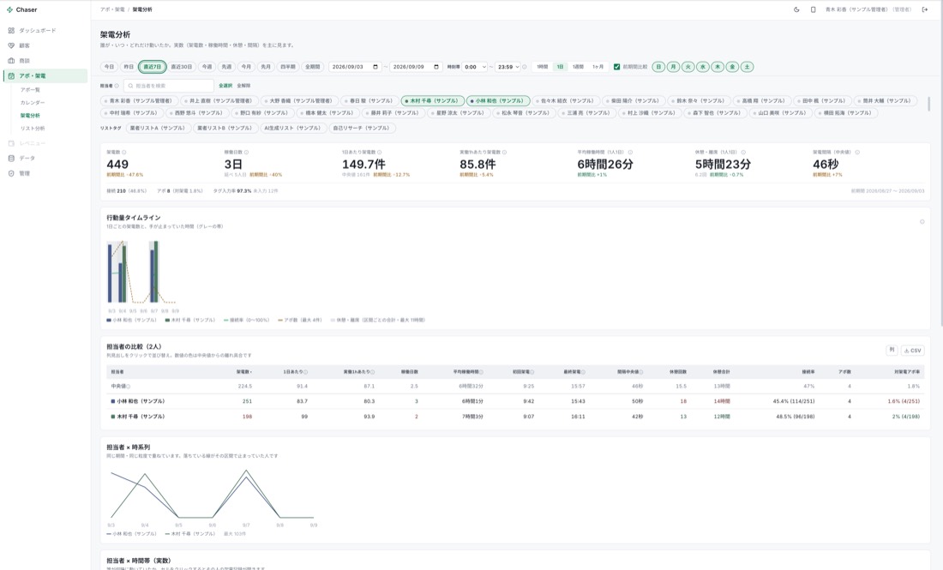Click 全解除 link for assignees

[243, 86]
